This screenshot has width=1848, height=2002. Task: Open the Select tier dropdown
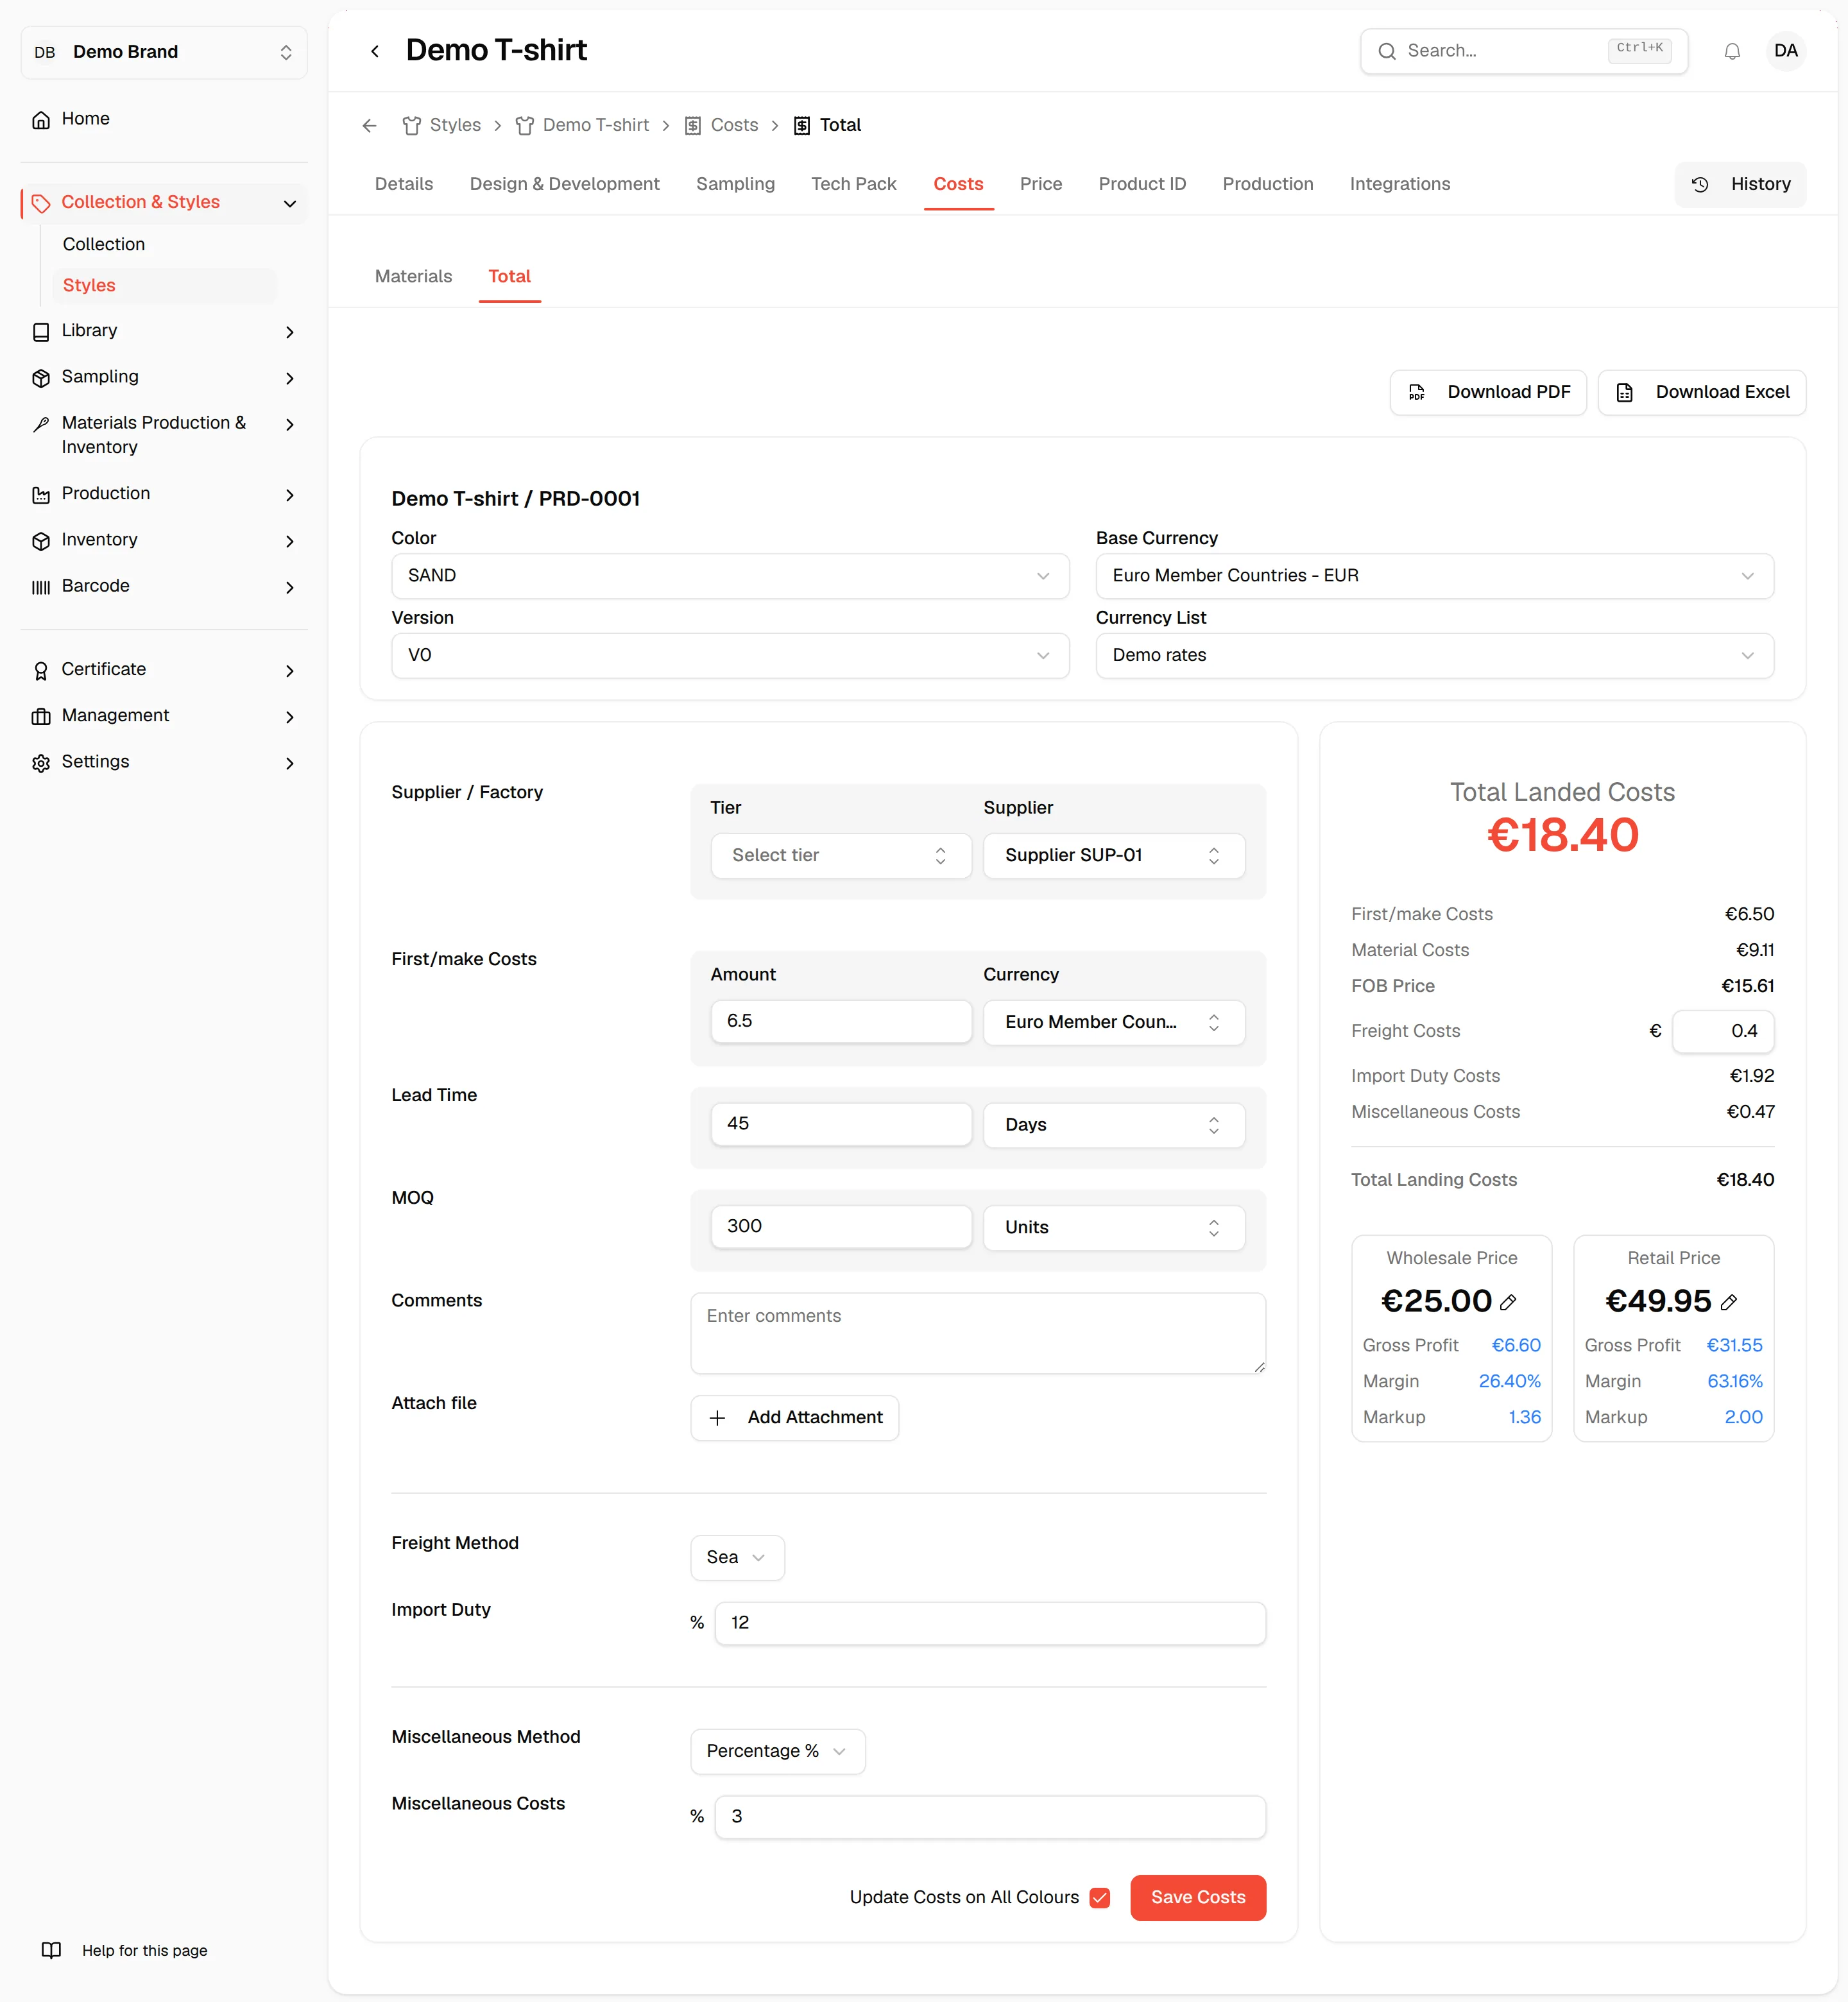841,855
